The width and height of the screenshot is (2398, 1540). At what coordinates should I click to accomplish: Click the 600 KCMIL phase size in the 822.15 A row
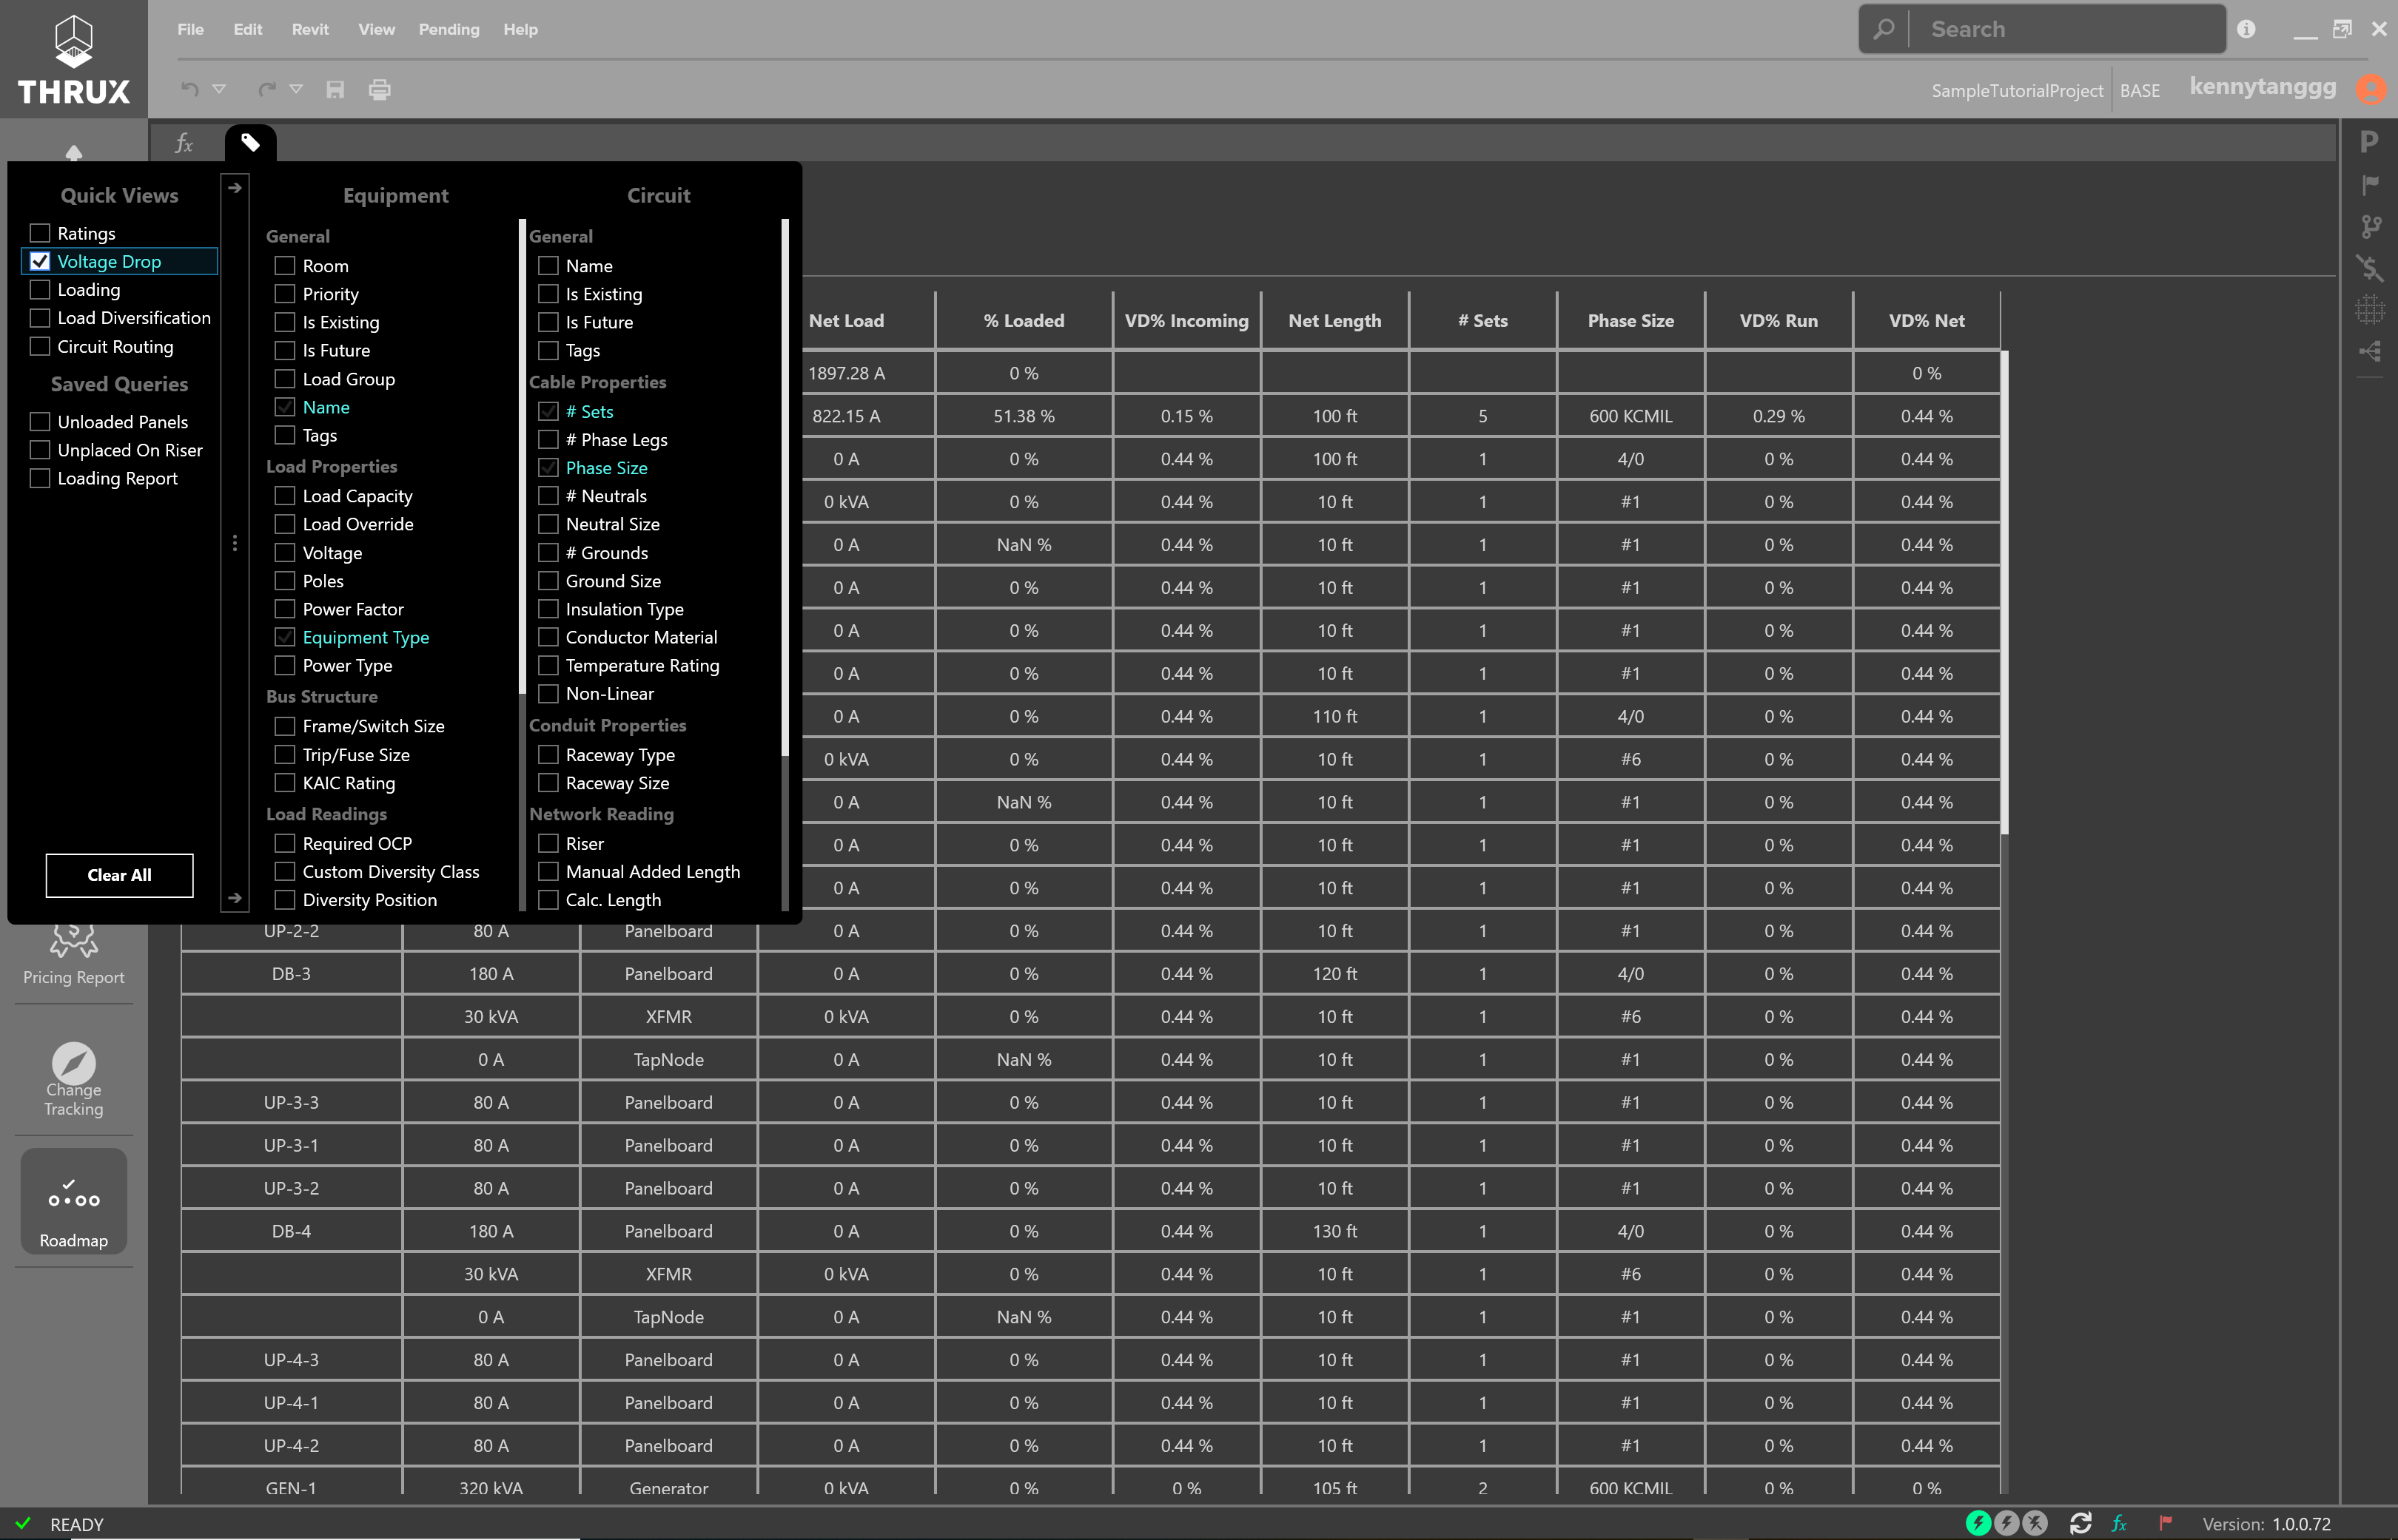coord(1630,416)
